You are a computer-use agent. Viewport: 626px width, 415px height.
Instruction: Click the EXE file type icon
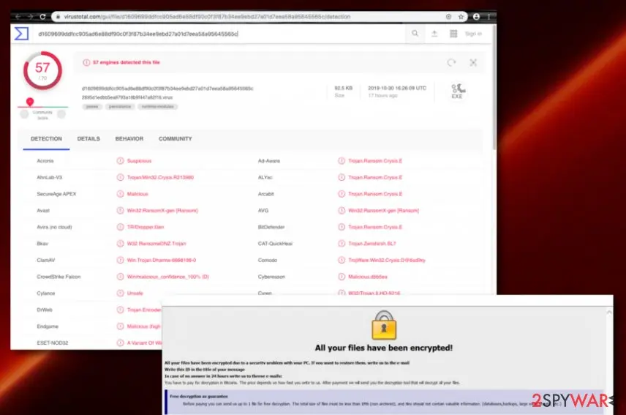tap(458, 91)
